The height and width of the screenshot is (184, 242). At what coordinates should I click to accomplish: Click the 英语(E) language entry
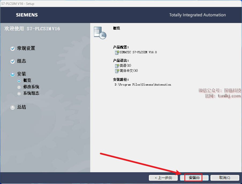click(x=125, y=66)
